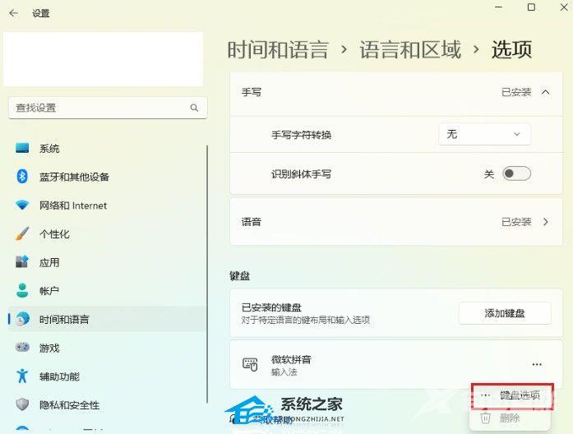The image size is (573, 434).
Task: Click 时间和语言 breadcrumb link
Action: click(x=278, y=49)
